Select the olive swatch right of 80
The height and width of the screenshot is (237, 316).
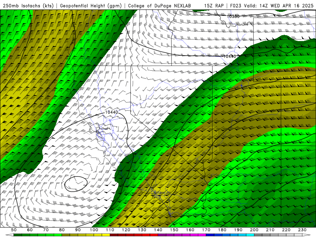point(66,235)
